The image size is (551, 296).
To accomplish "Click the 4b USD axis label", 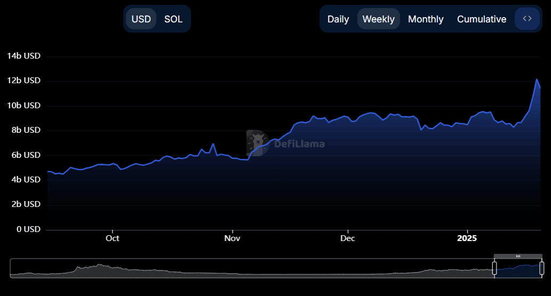I will pos(26,180).
